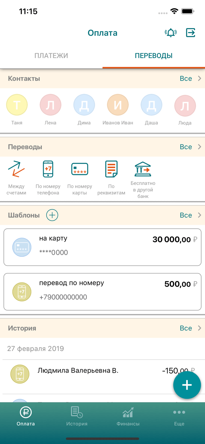Show all Шаблоны via Все chevron

pos(190,215)
